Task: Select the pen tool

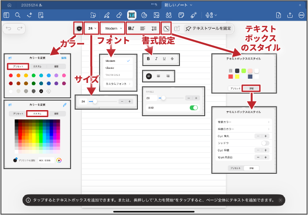Action: point(107,15)
